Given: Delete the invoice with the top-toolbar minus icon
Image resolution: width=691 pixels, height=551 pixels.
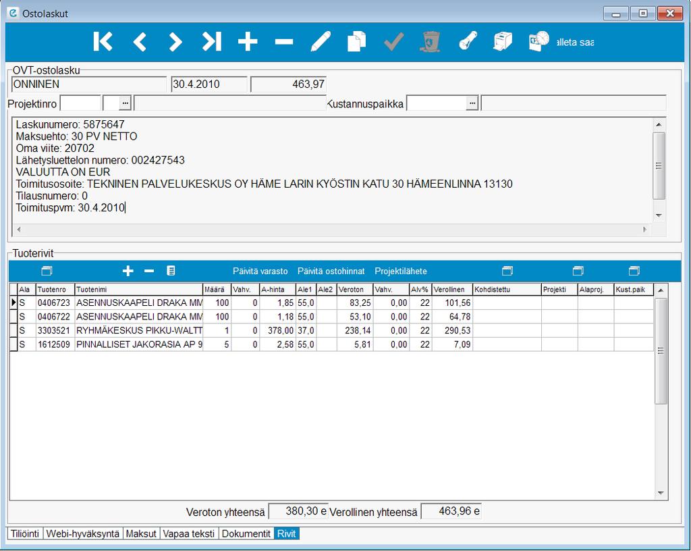Looking at the screenshot, I should point(284,42).
